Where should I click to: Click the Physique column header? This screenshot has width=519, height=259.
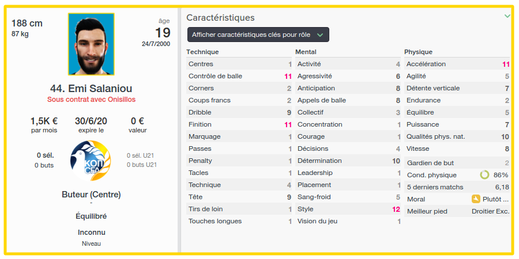point(419,52)
